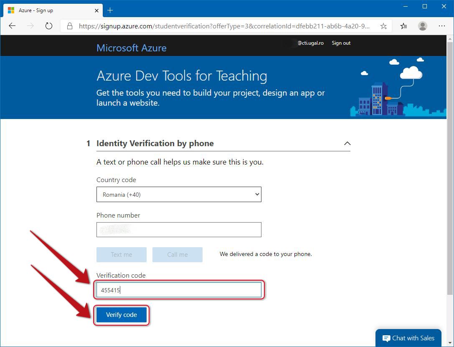Click the page vertical scrollbar

point(450,169)
